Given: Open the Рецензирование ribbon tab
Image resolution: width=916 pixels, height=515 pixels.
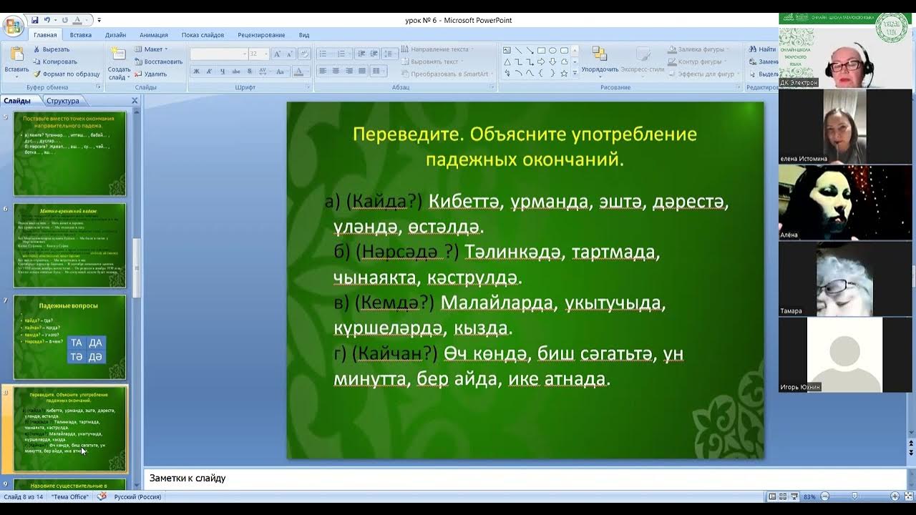Looking at the screenshot, I should 260,34.
